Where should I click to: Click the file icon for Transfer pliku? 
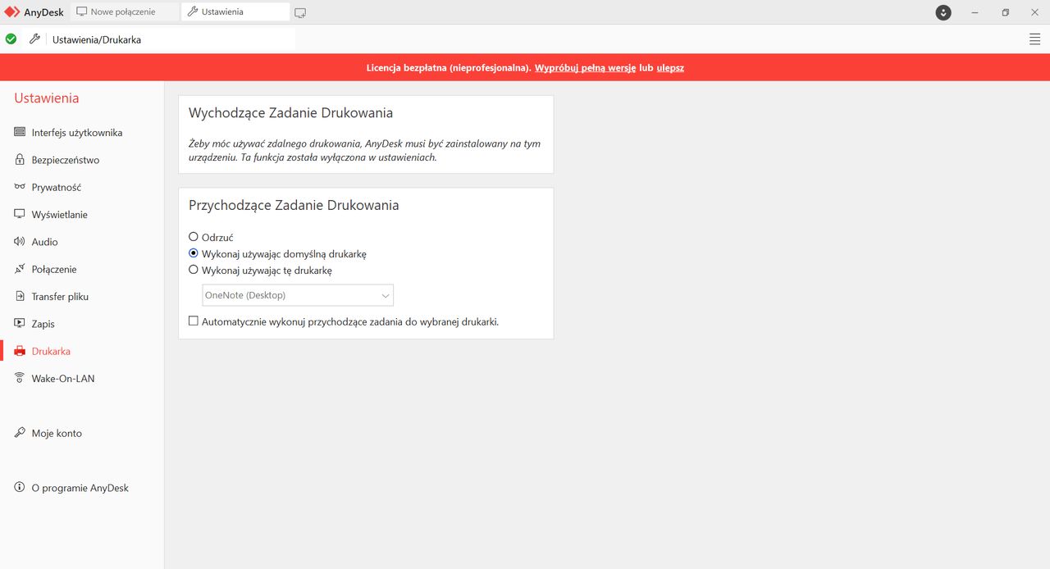point(20,296)
